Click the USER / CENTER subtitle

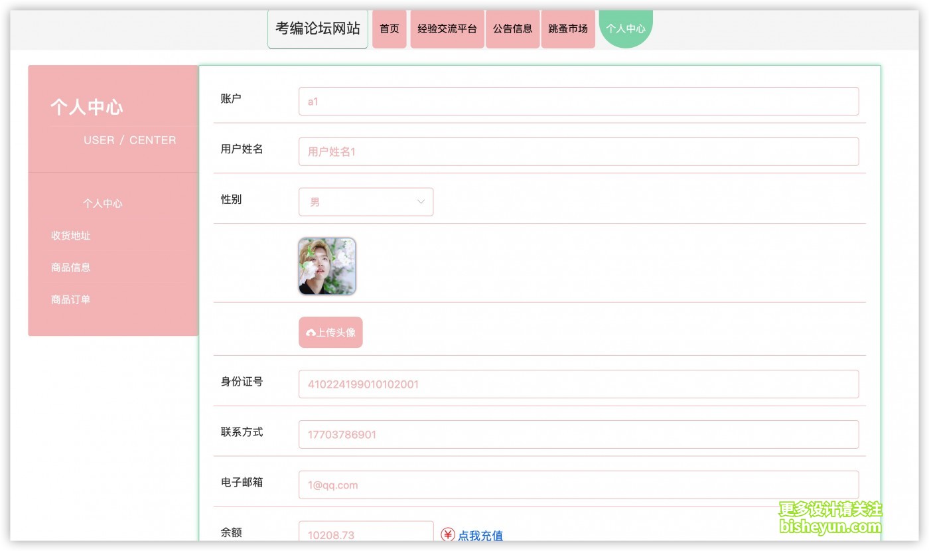(x=130, y=140)
